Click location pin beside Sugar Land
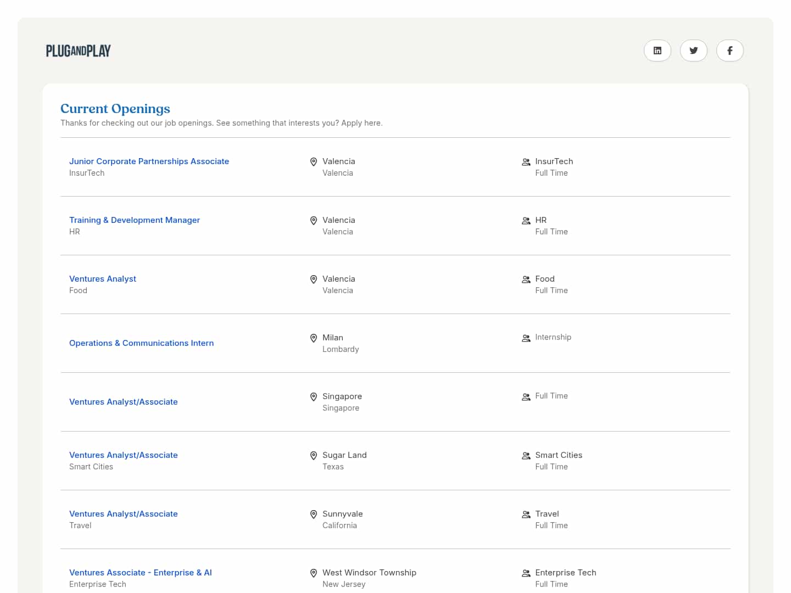 coord(314,456)
